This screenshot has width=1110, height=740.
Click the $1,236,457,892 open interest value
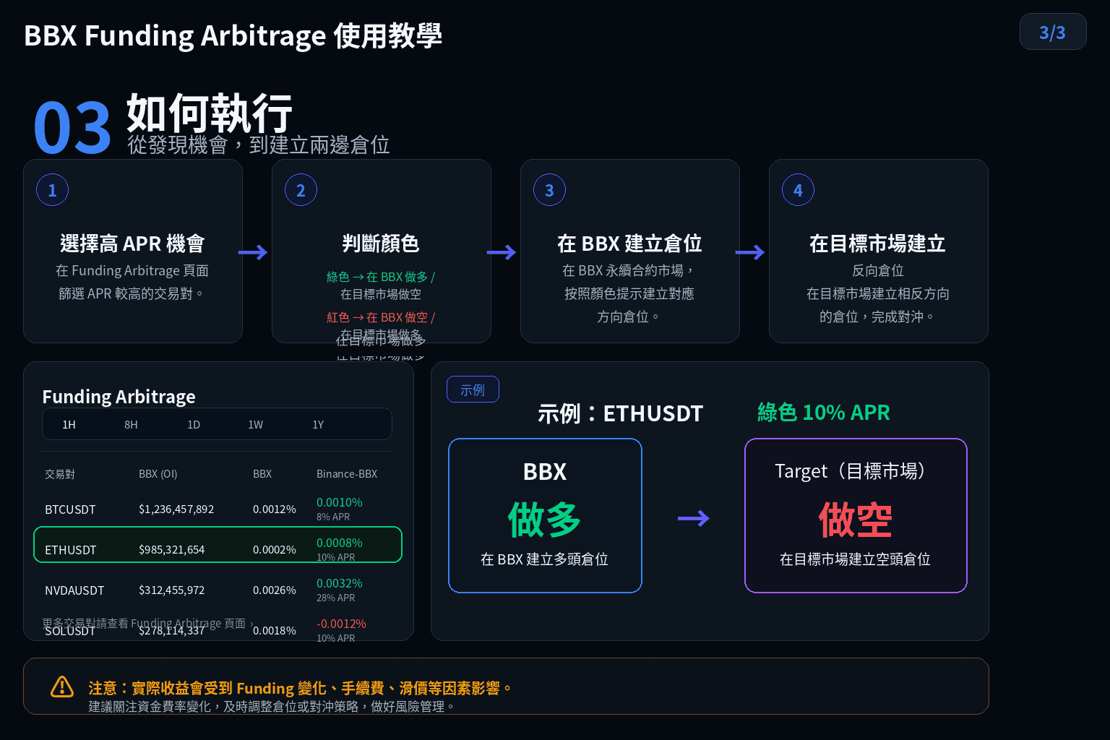coord(176,509)
